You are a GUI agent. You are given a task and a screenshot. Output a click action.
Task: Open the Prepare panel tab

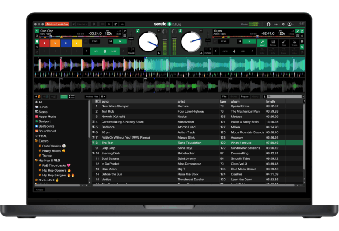[245, 96]
